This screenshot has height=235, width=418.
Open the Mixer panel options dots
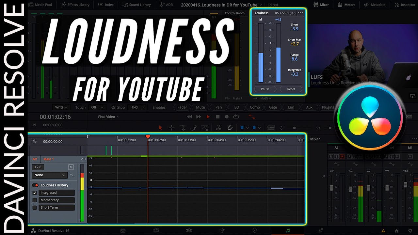coord(415,139)
